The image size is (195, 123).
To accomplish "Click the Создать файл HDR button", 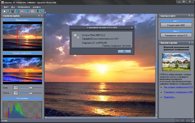I will pos(176,25).
